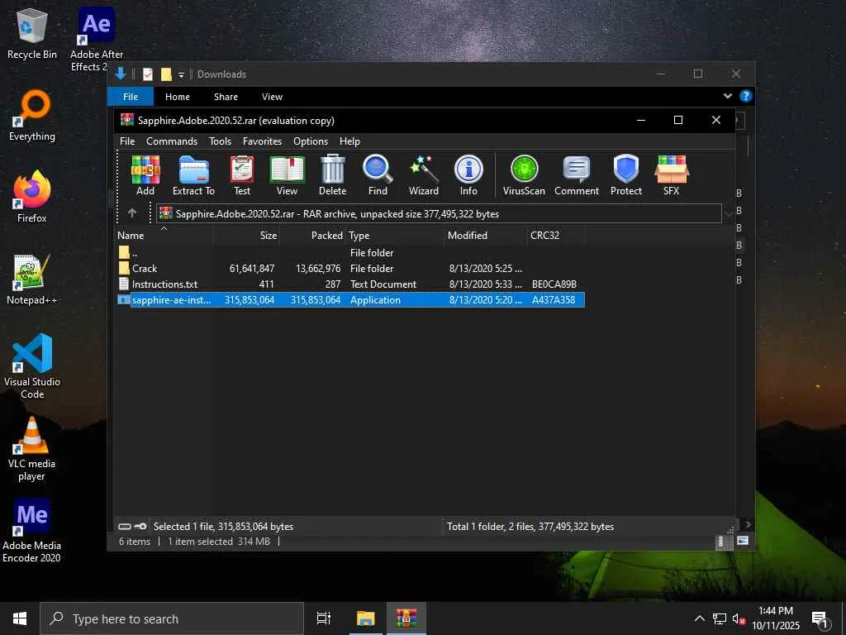Open Recycle Bin desktop icon
Image resolution: width=846 pixels, height=635 pixels.
point(32,34)
